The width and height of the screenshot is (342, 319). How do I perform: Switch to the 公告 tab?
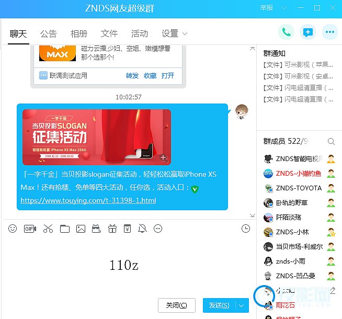coord(49,34)
